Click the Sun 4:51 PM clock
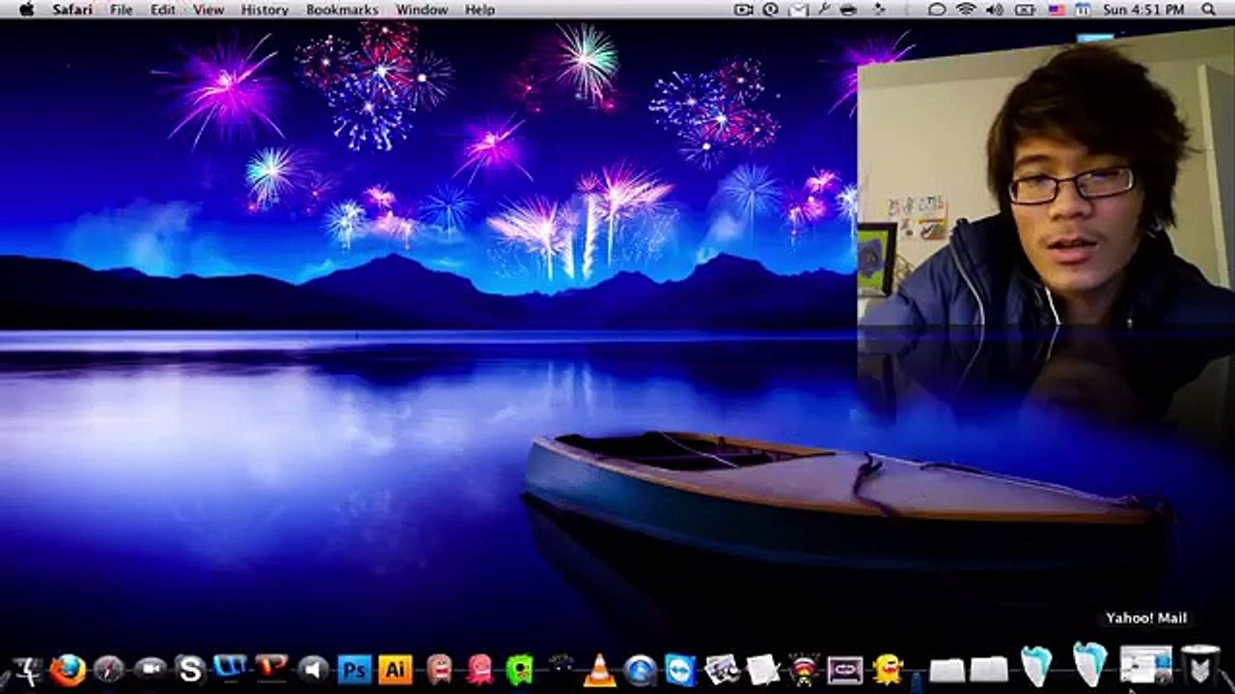The height and width of the screenshot is (694, 1235). (x=1143, y=10)
